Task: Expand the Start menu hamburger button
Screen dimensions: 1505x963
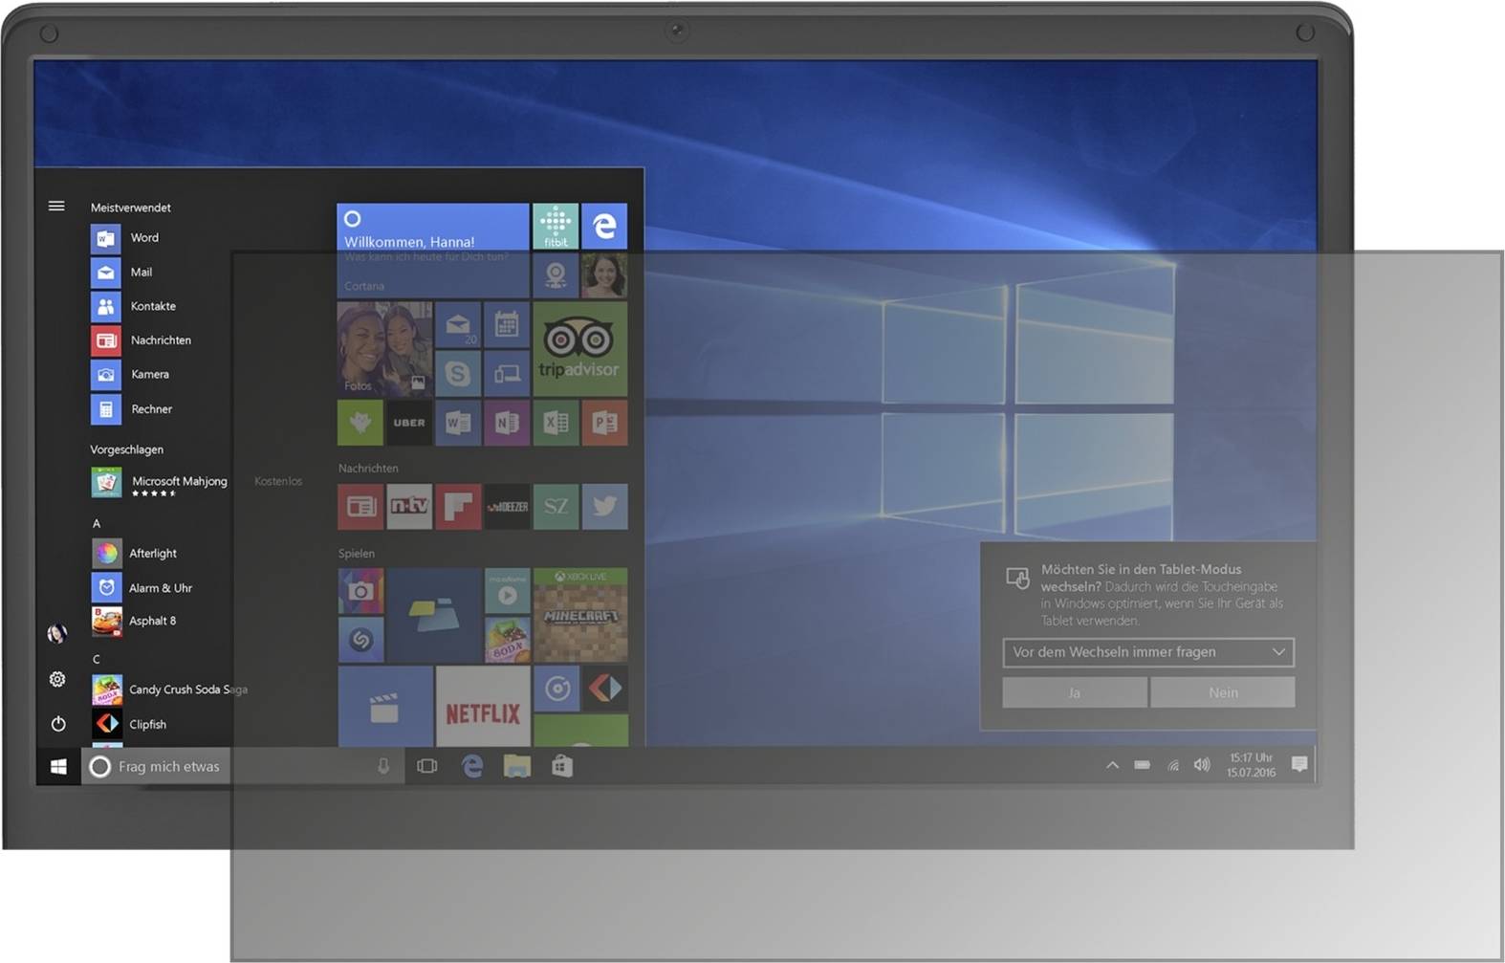Action: click(56, 206)
